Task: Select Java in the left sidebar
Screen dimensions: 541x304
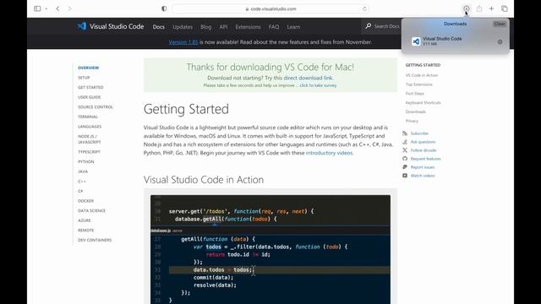Action: tap(83, 171)
